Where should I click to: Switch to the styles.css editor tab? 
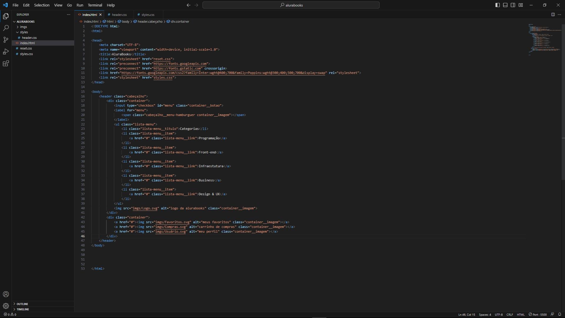[148, 14]
